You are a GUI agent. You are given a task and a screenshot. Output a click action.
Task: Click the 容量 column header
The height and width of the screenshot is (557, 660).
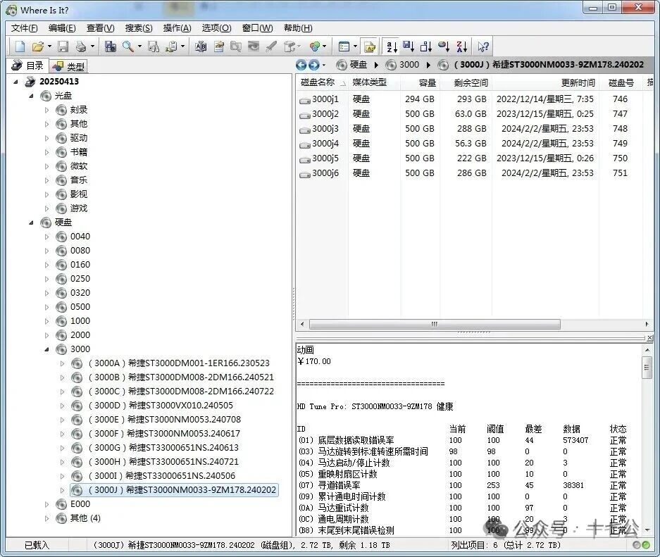pos(428,82)
